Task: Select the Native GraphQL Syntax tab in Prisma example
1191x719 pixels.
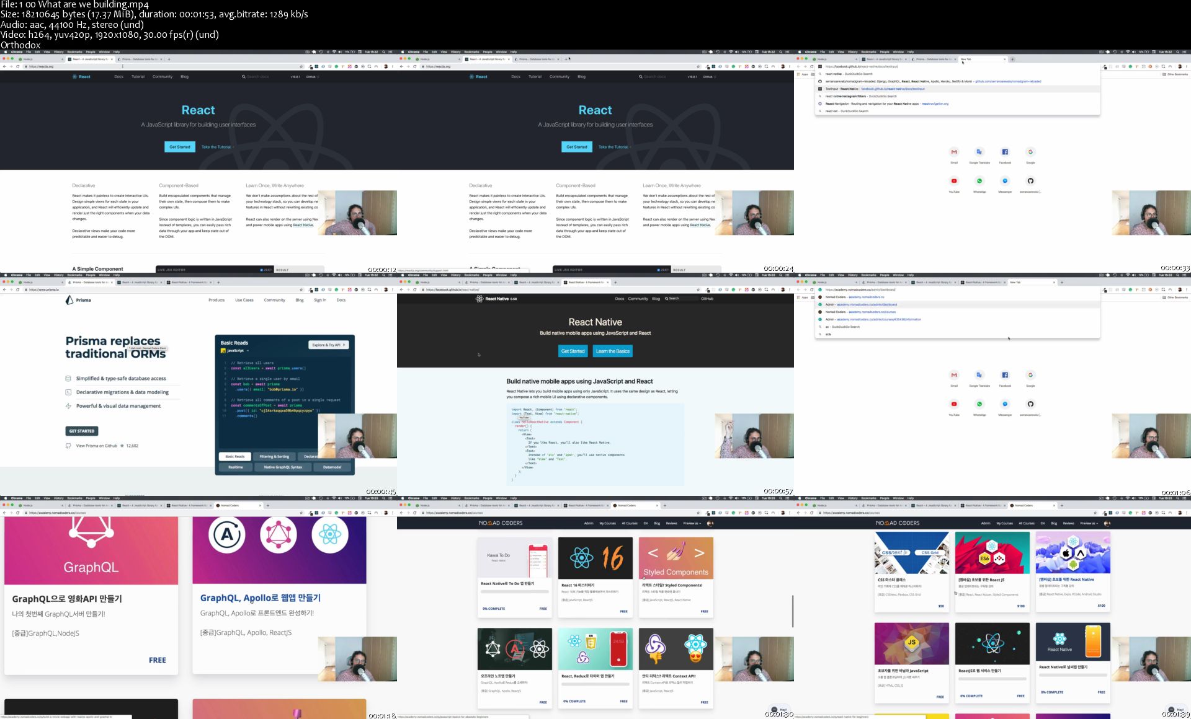Action: (283, 467)
